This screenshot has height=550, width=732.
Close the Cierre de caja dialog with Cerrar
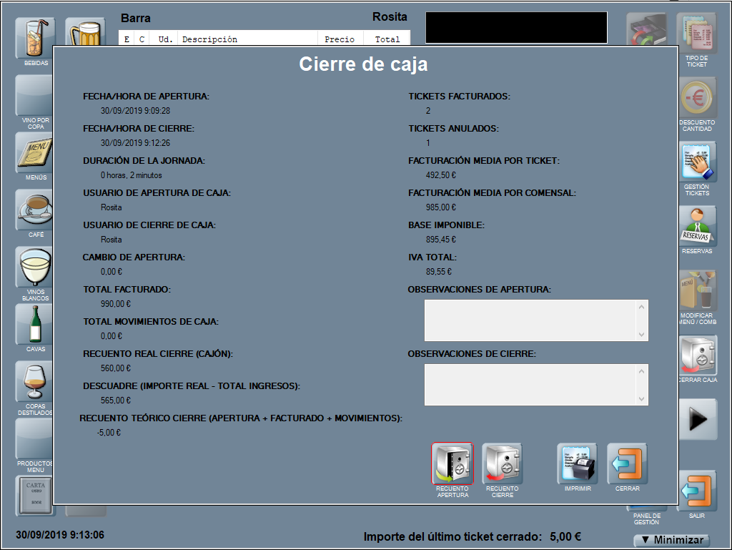(627, 463)
